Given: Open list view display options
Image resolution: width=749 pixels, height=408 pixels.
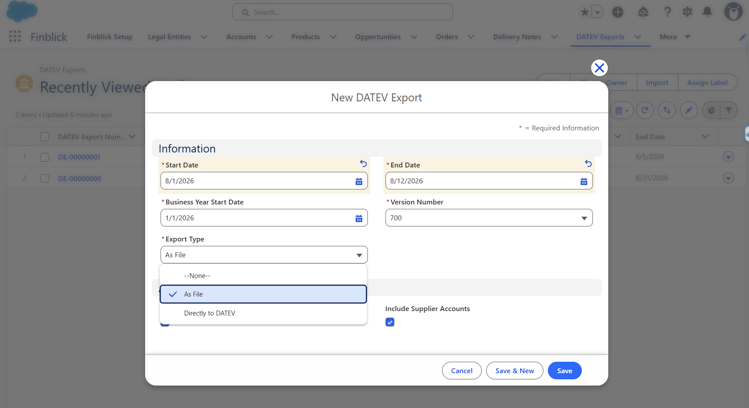Looking at the screenshot, I should pyautogui.click(x=622, y=110).
